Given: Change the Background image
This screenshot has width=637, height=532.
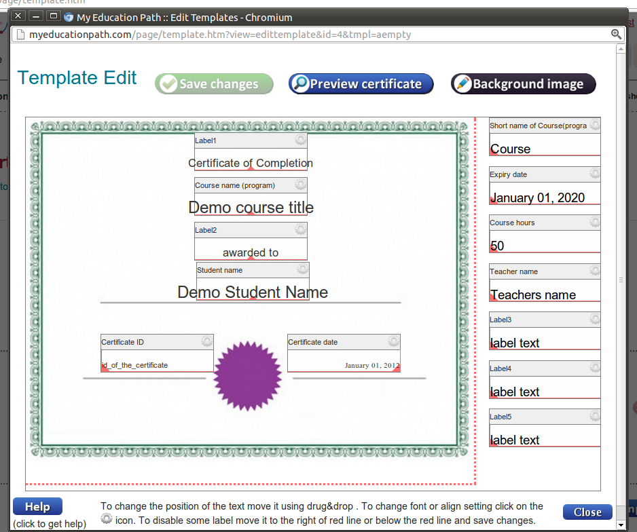Looking at the screenshot, I should (x=523, y=84).
